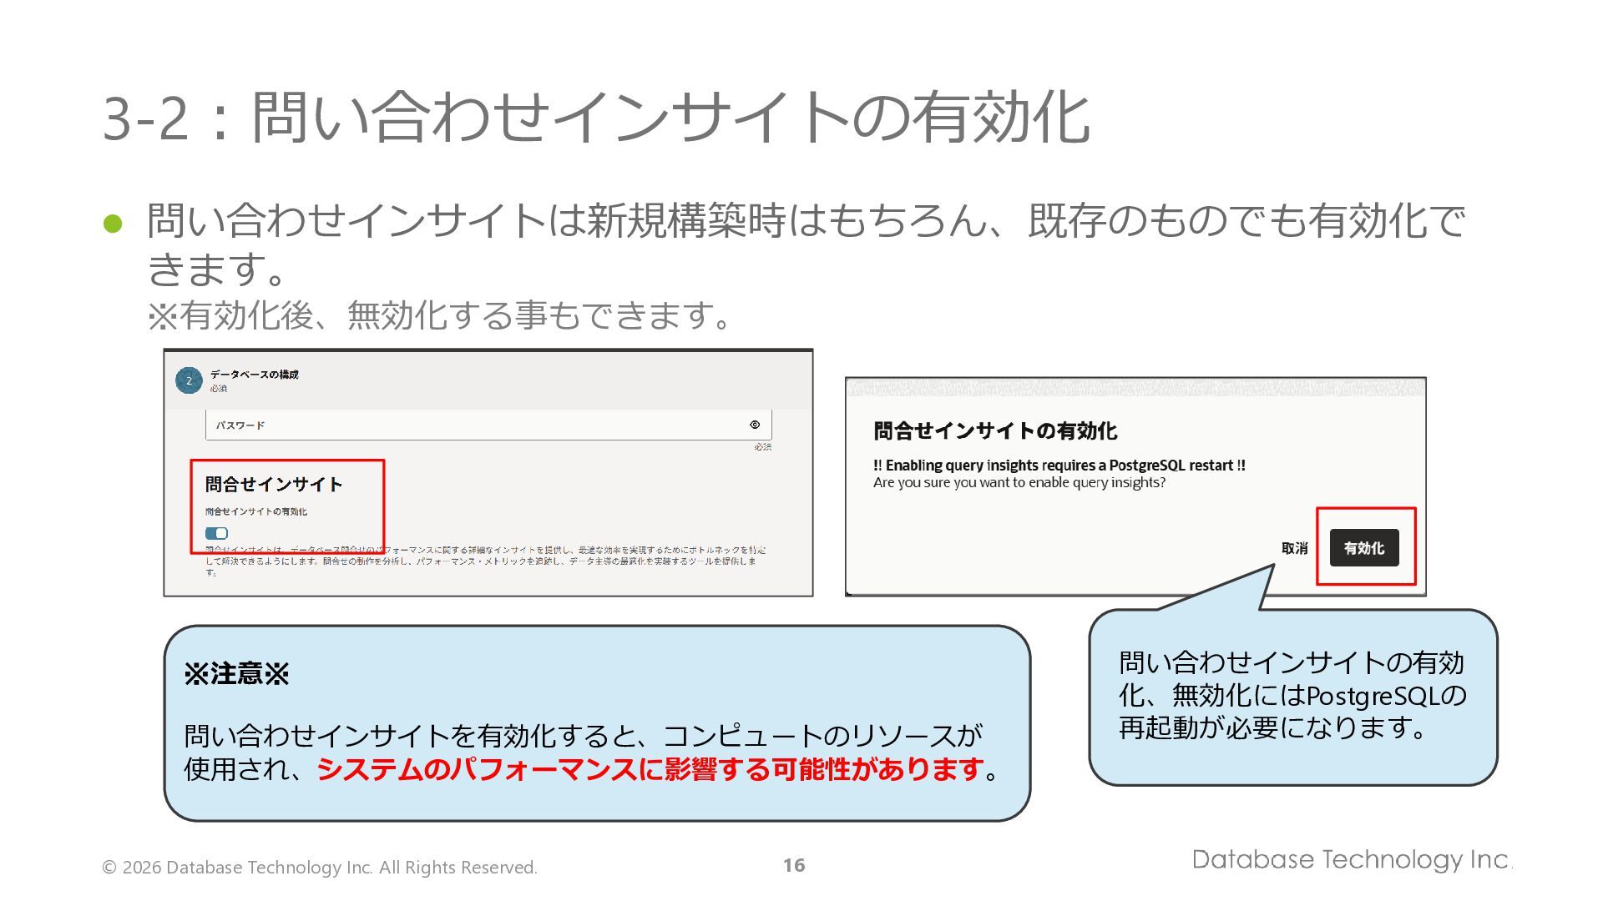1603x901 pixels.
Task: Select the slide title 3-2 text
Action: (x=596, y=117)
